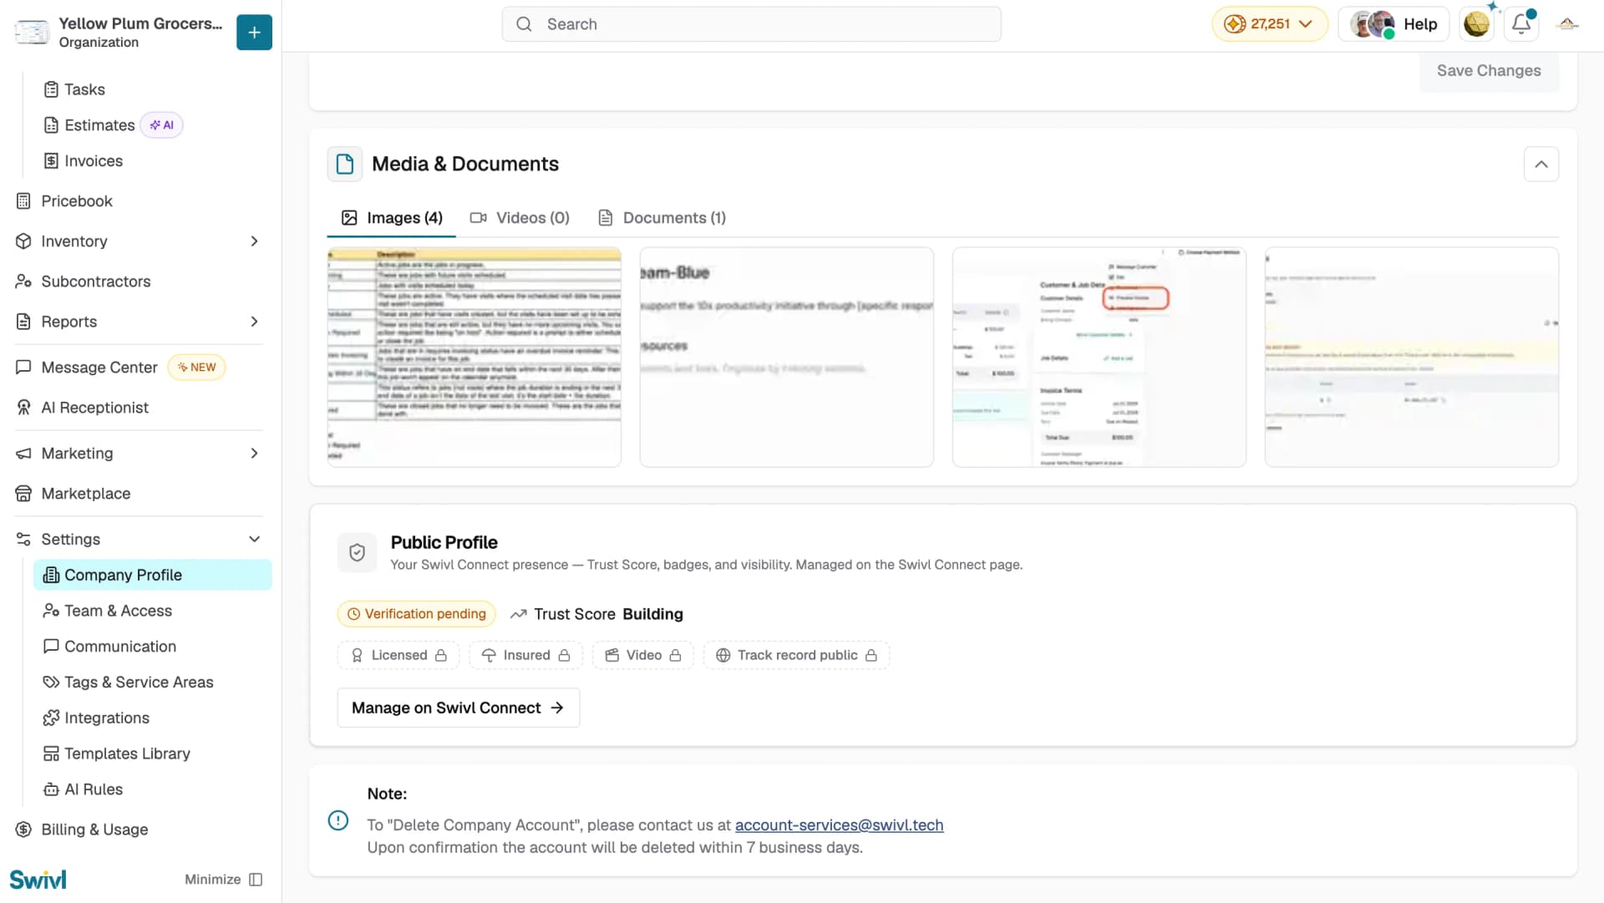Click Manage on Swivl Connect button
Viewport: 1604px width, 903px height.
tap(458, 708)
